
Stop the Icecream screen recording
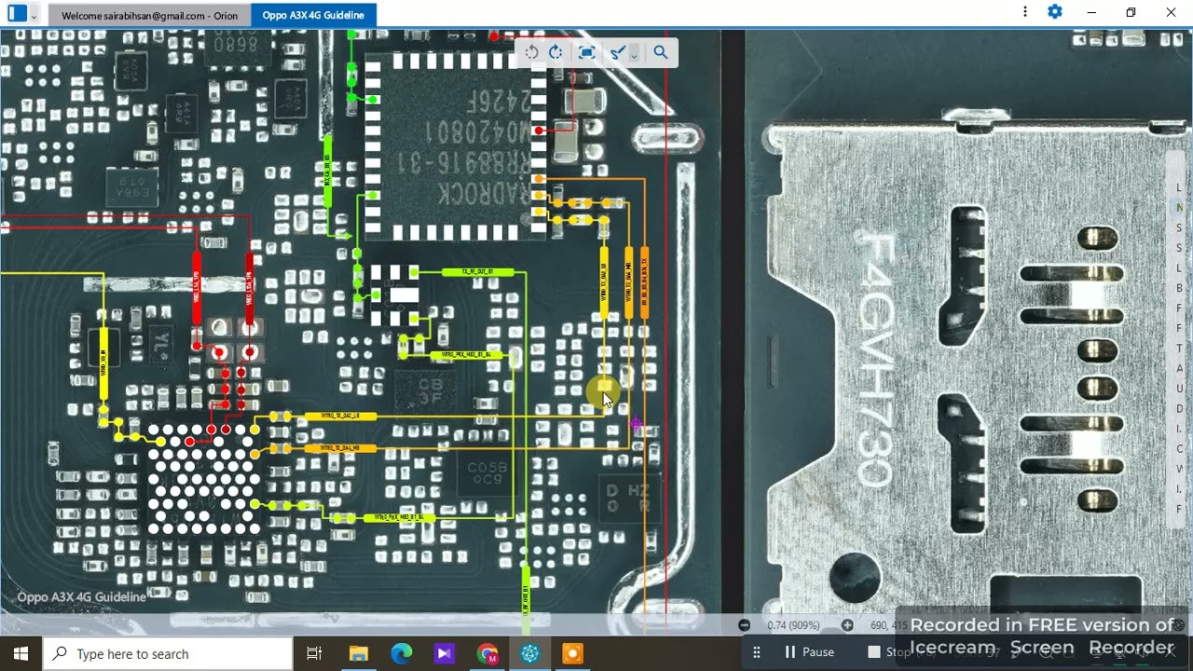click(x=890, y=652)
